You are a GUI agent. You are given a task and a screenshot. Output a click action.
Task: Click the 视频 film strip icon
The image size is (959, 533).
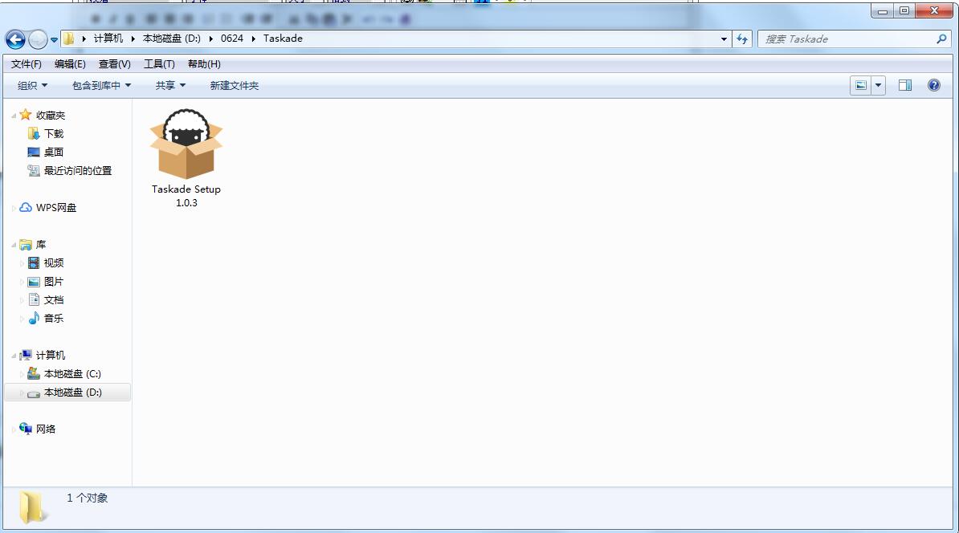click(34, 262)
